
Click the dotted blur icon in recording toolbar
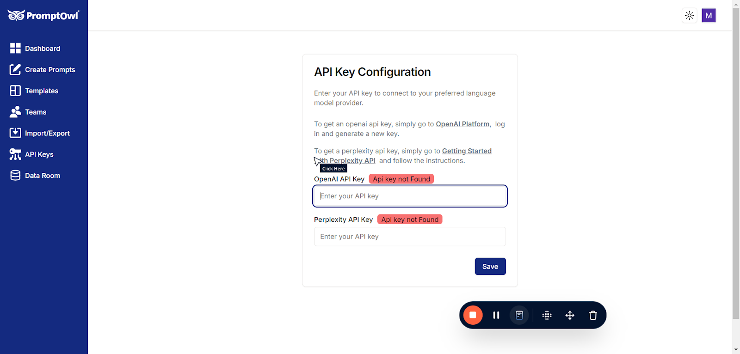coord(547,315)
